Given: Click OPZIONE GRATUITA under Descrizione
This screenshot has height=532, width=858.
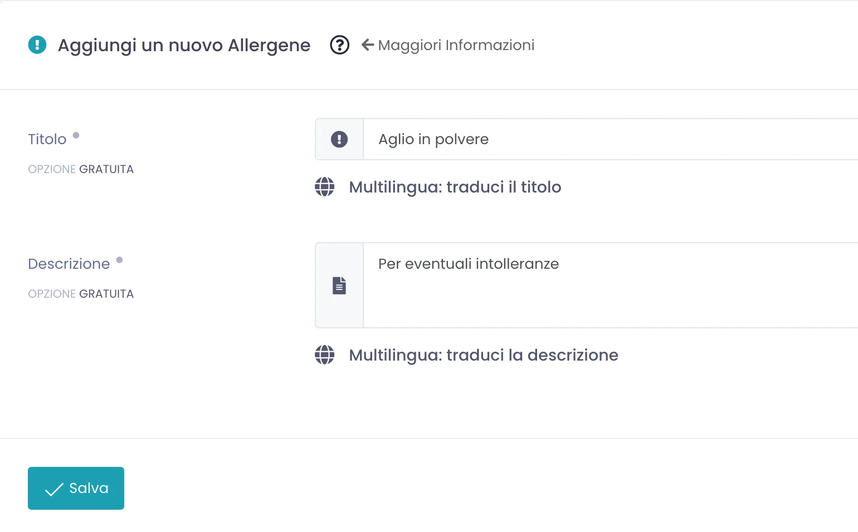Looking at the screenshot, I should pos(81,294).
